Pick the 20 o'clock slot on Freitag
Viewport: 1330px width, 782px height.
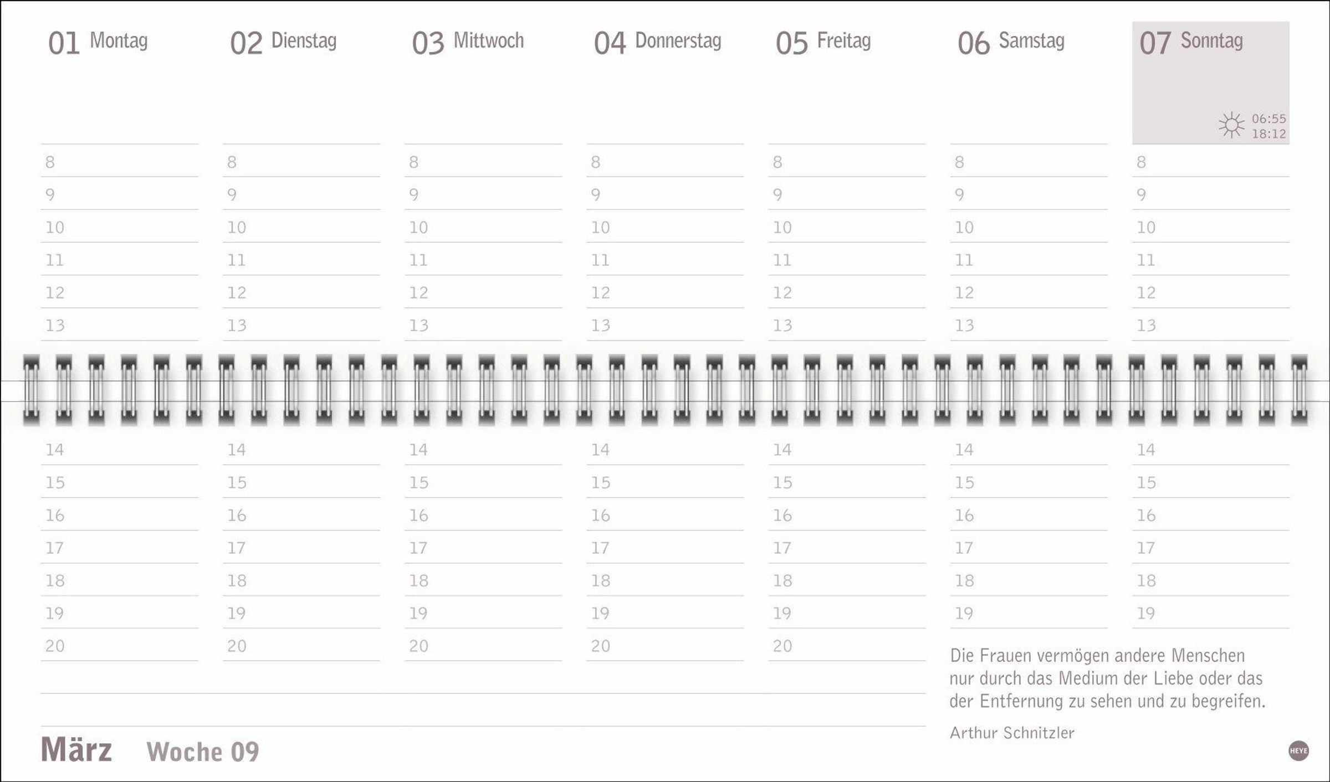(x=847, y=646)
